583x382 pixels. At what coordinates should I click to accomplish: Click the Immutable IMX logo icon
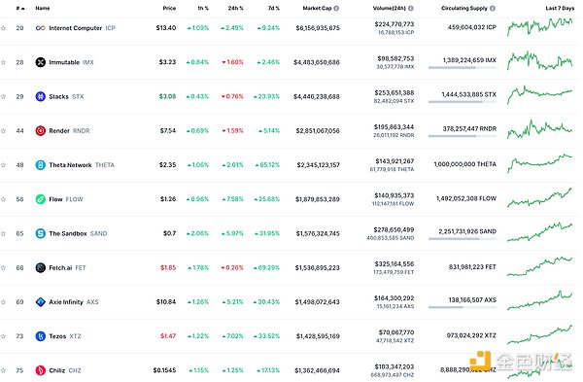[x=40, y=62]
